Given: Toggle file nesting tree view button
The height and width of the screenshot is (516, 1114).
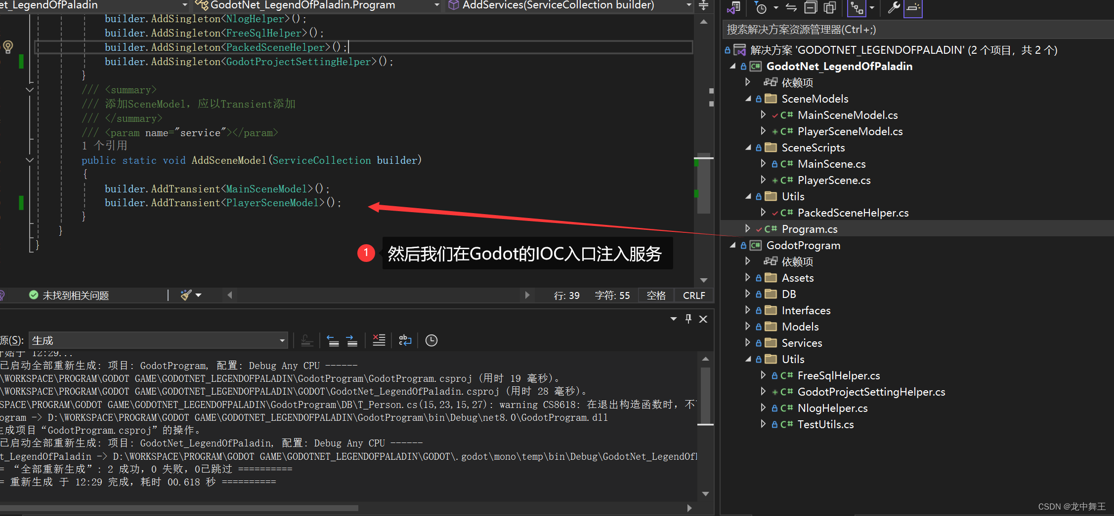Looking at the screenshot, I should coord(857,8).
